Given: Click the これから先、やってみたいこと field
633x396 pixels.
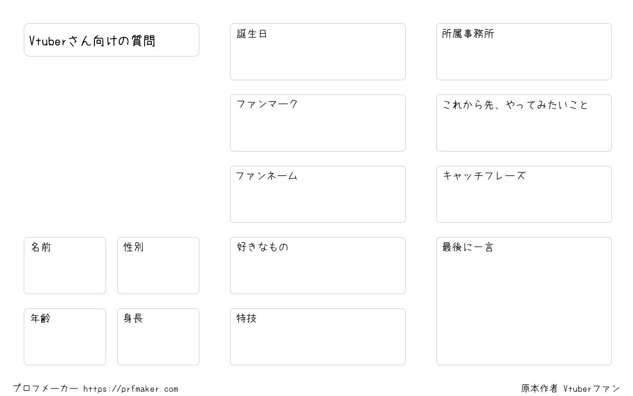Looking at the screenshot, I should pos(524,123).
